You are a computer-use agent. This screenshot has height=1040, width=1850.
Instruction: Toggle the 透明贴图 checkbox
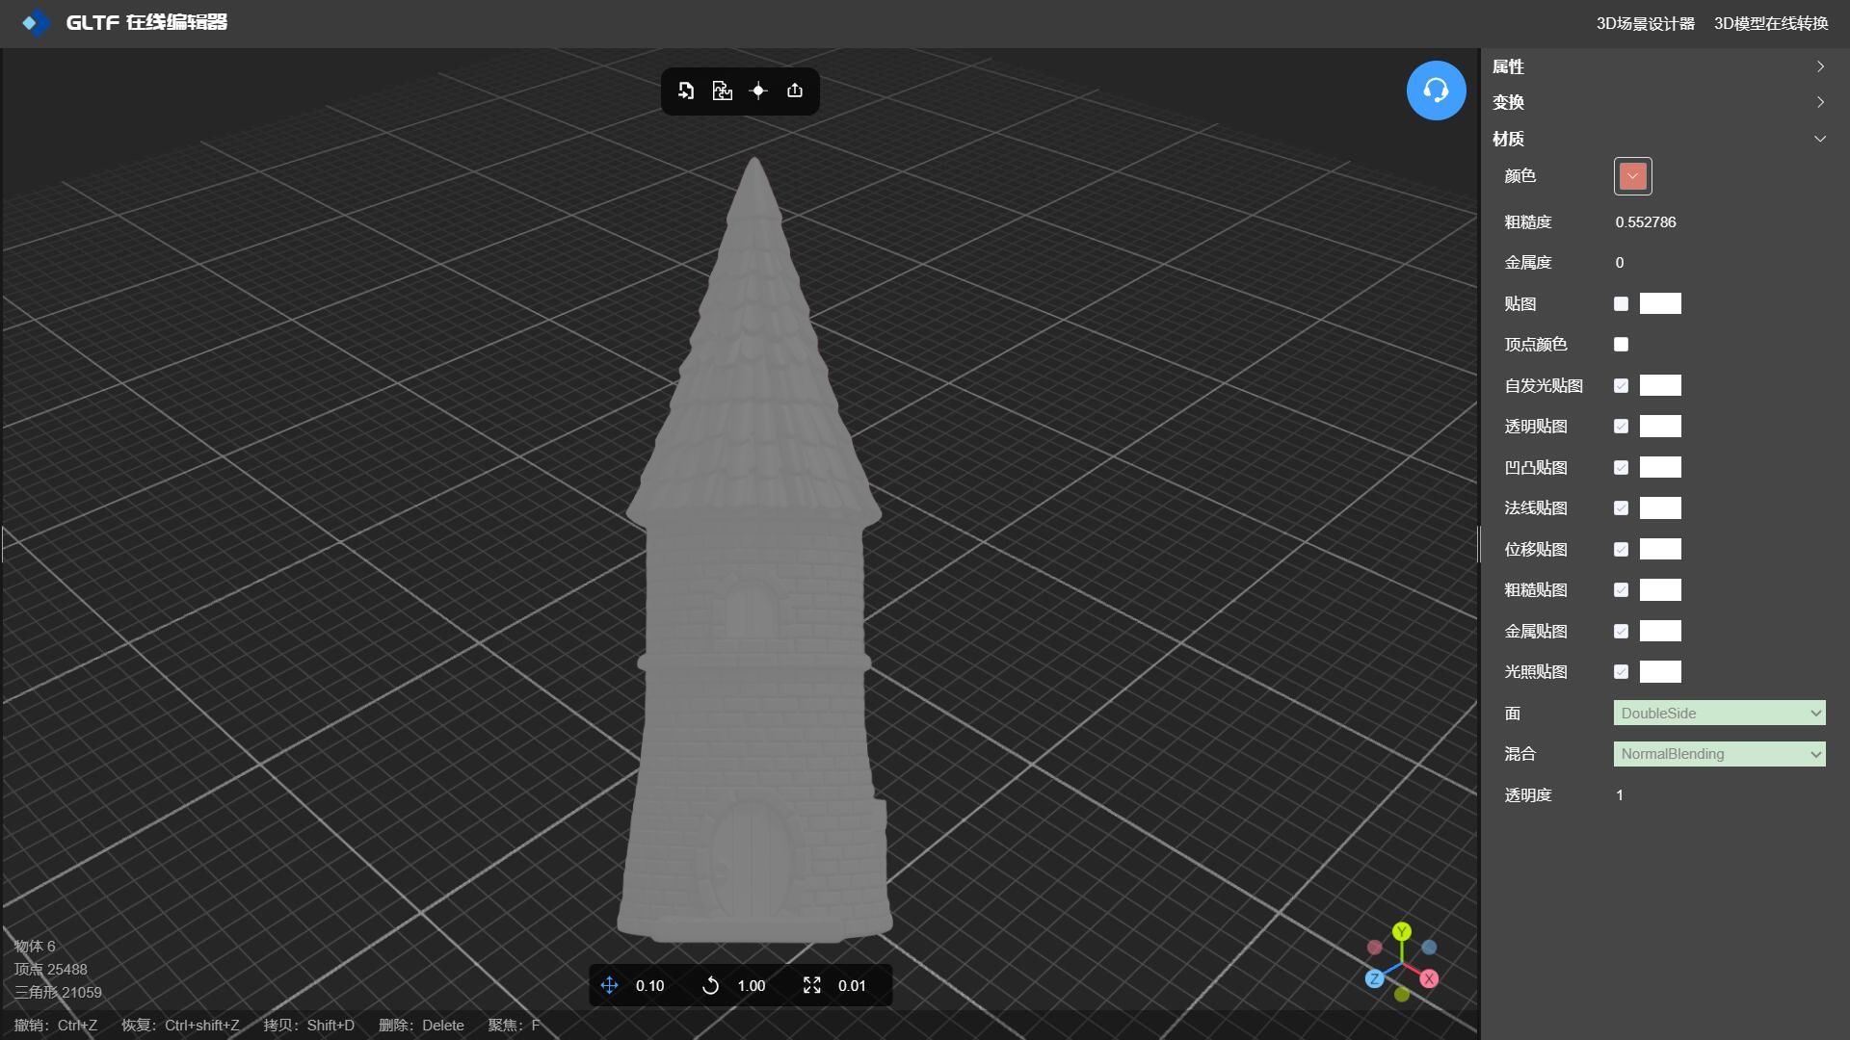coord(1621,426)
